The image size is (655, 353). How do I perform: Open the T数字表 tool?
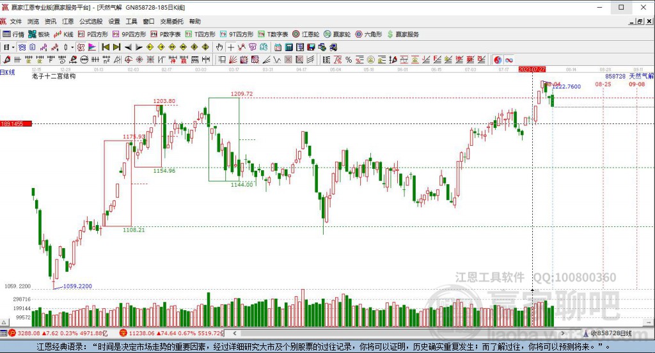[272, 35]
